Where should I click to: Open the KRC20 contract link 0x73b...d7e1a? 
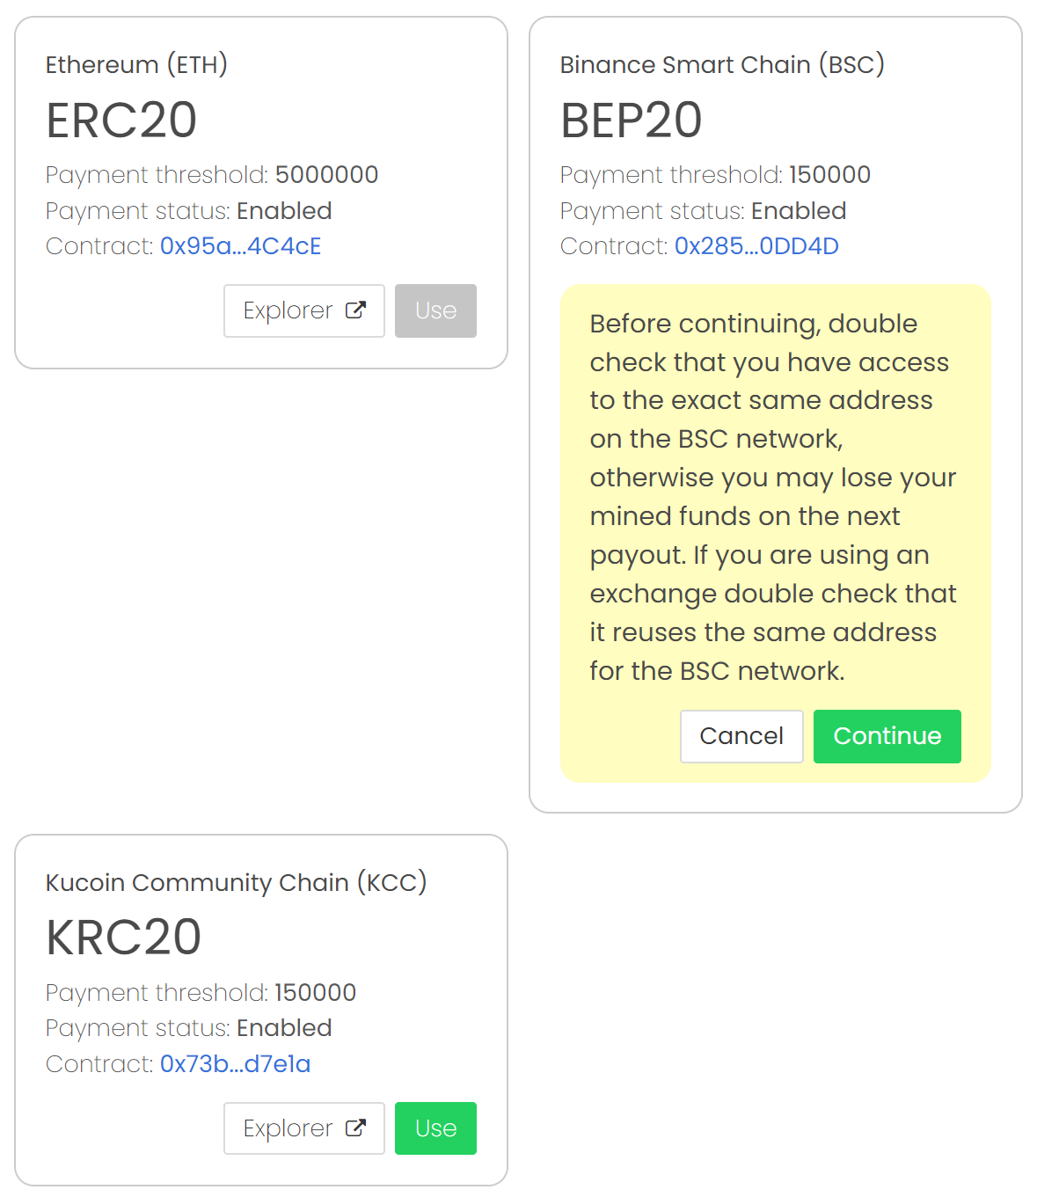tap(235, 1064)
